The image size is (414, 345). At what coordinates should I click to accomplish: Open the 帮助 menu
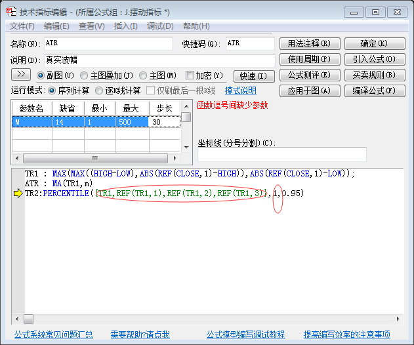coord(196,26)
